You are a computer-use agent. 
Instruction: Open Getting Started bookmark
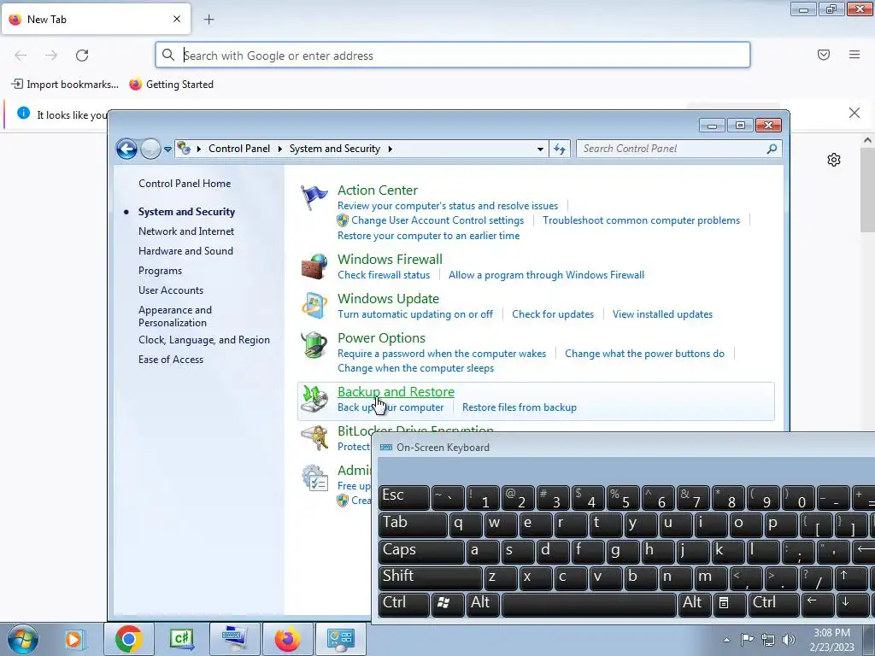pyautogui.click(x=171, y=85)
